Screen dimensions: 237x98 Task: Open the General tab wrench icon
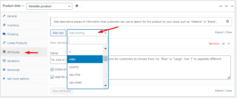point(4,16)
